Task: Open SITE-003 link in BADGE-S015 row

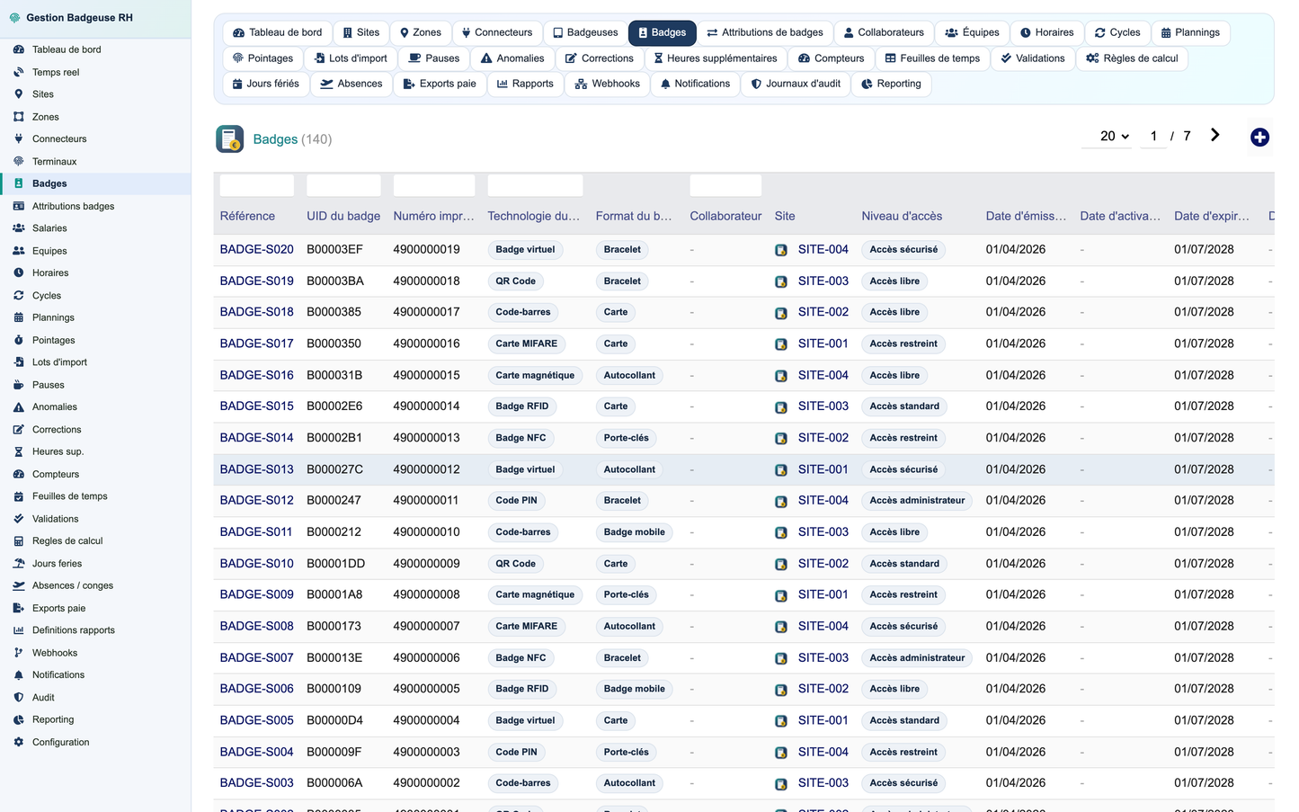Action: tap(823, 406)
